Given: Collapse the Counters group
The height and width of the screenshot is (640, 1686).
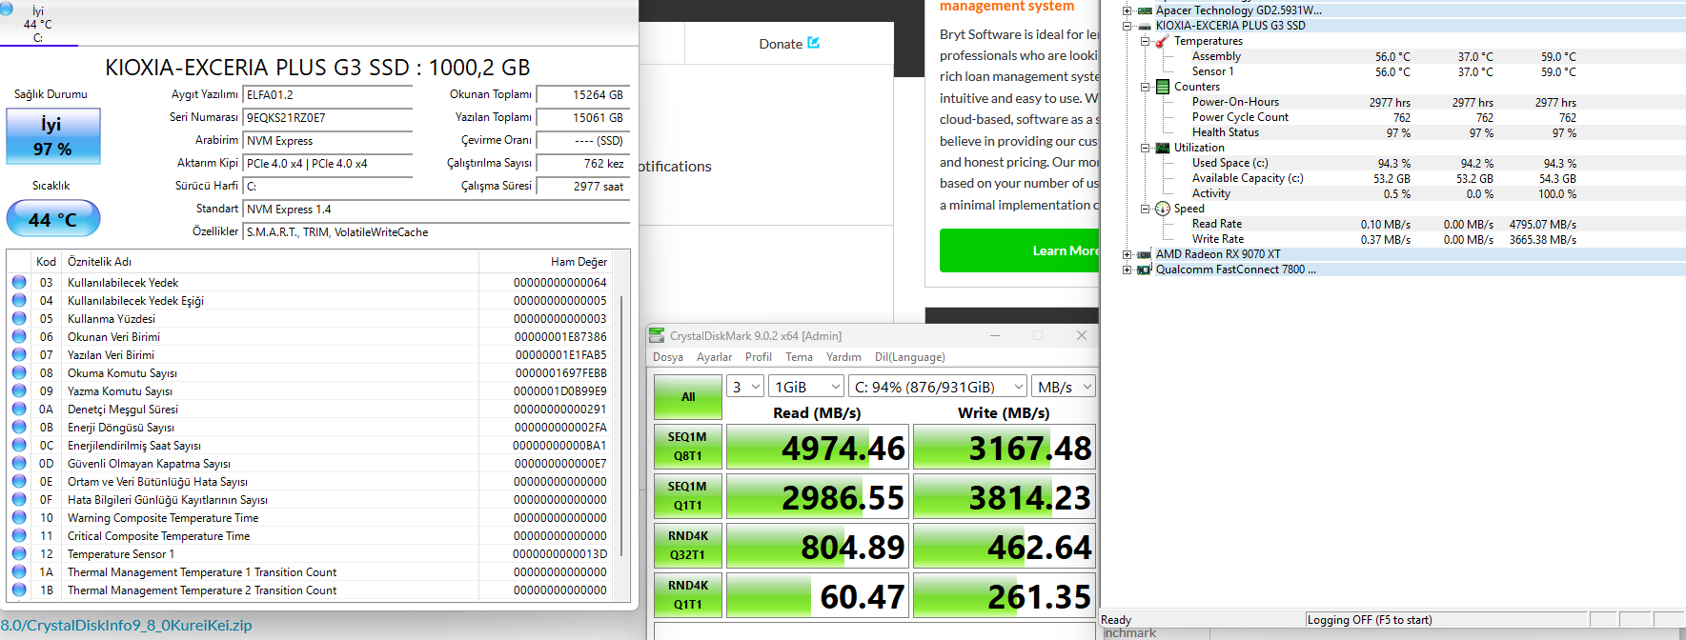Looking at the screenshot, I should coord(1145,87).
